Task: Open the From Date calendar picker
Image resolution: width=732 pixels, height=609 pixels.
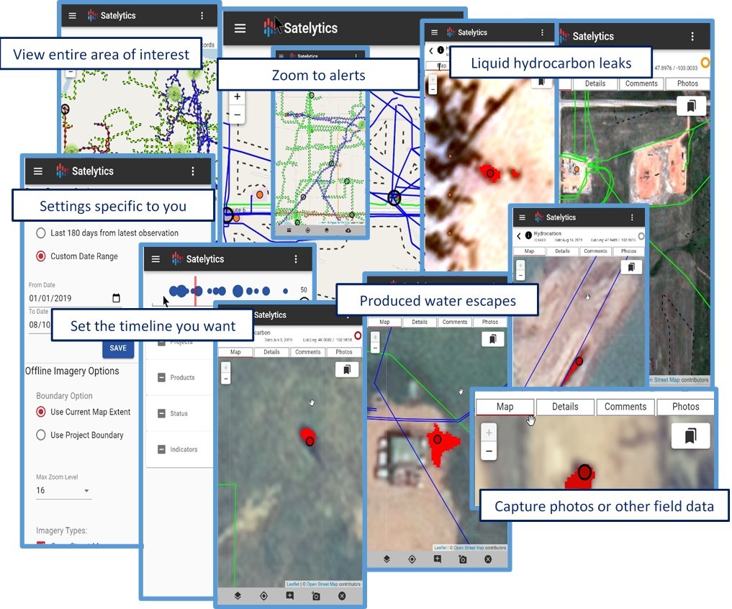Action: point(117,298)
